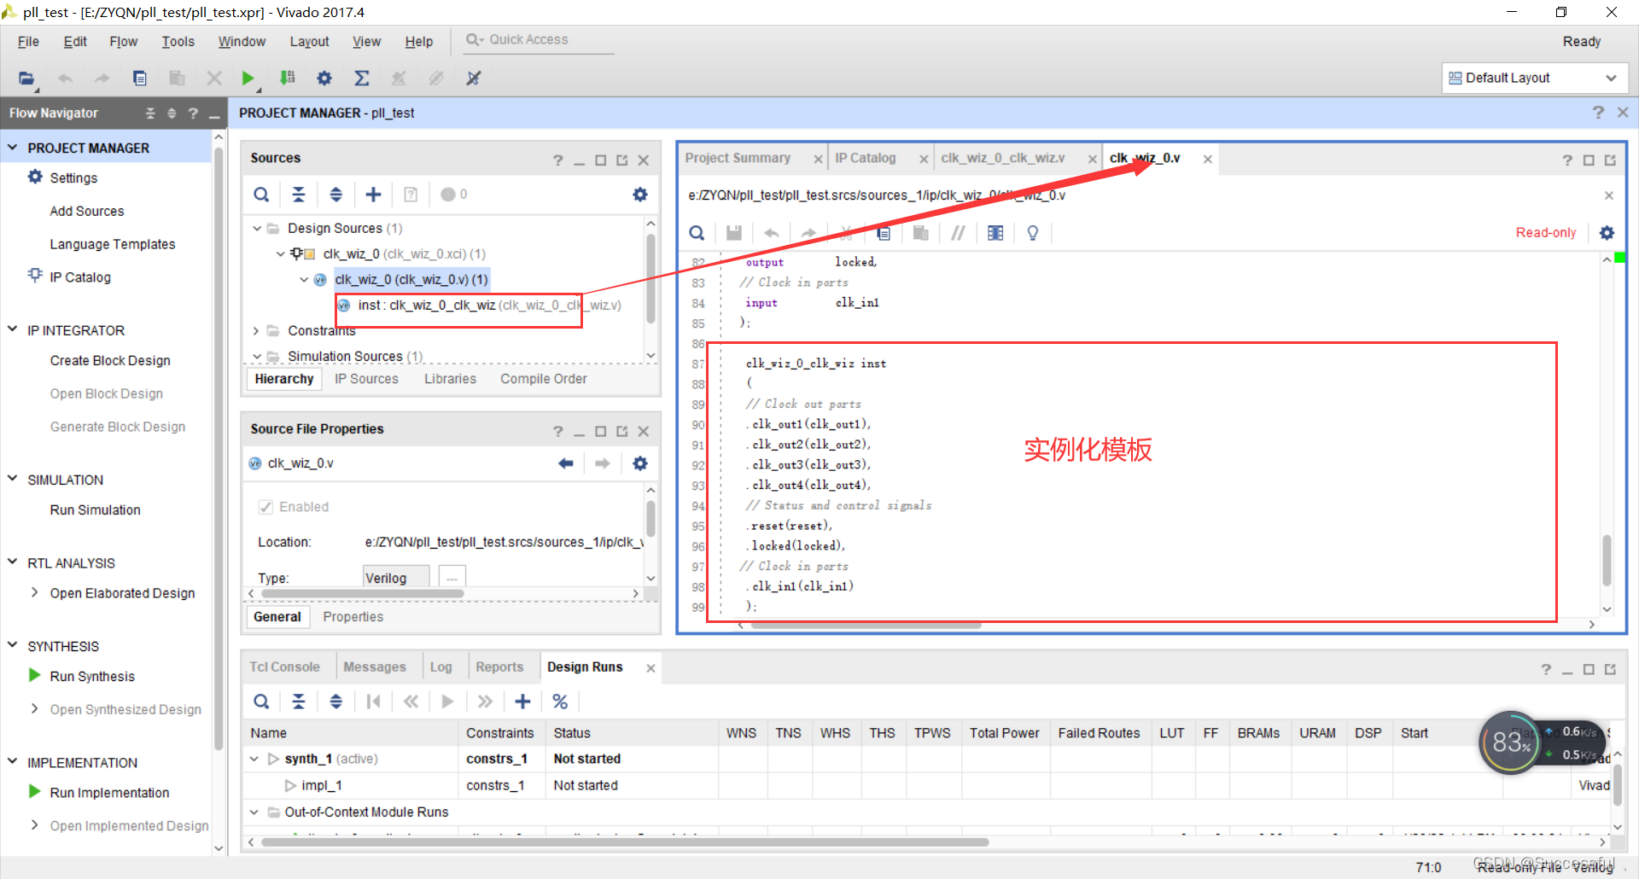Click Language Templates link
Image resolution: width=1639 pixels, height=879 pixels.
[x=113, y=244]
